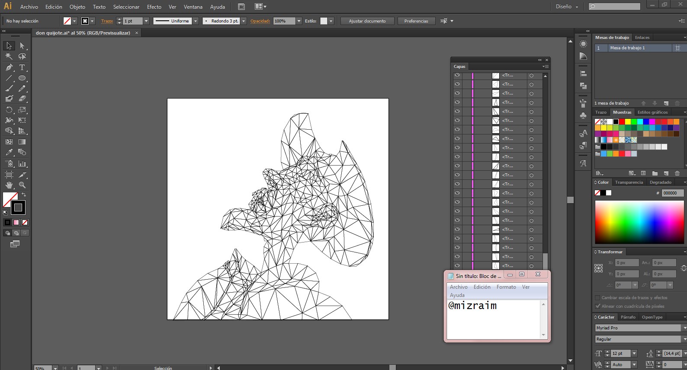Select the Ellipse tool

pyautogui.click(x=22, y=78)
